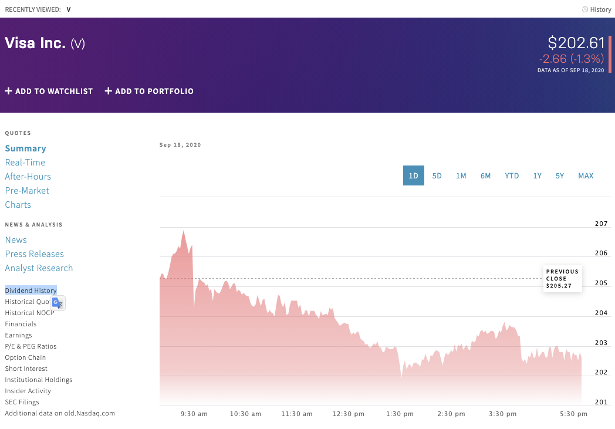This screenshot has height=429, width=615.
Task: Click the 5:30 pm time axis label
Action: coord(574,414)
